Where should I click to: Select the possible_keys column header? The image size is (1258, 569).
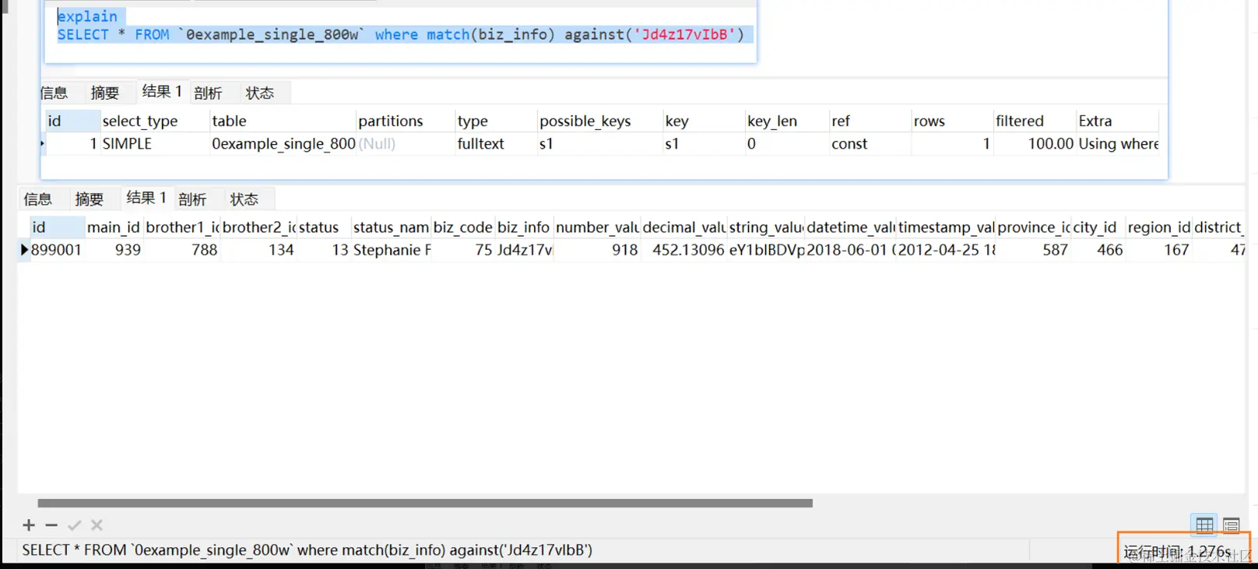pyautogui.click(x=599, y=121)
